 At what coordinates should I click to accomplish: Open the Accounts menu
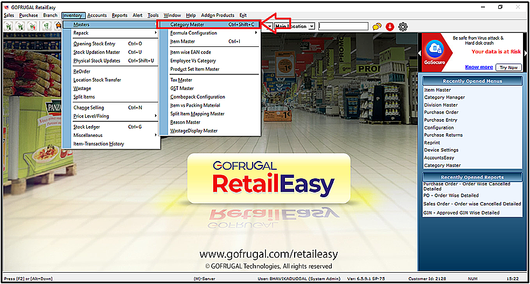97,15
